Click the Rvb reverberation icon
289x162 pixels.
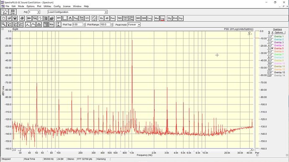(x=175, y=18)
